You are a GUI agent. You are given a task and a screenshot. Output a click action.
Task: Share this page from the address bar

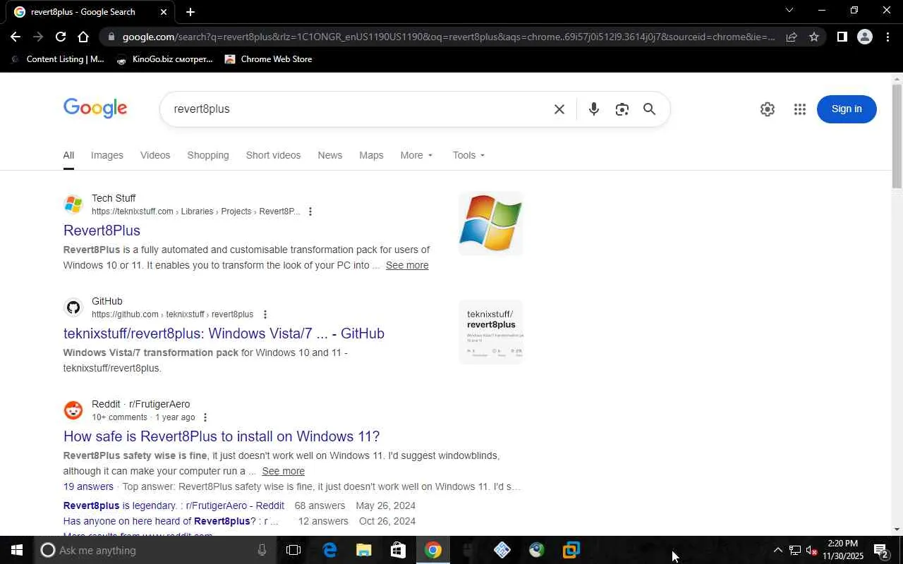click(792, 37)
